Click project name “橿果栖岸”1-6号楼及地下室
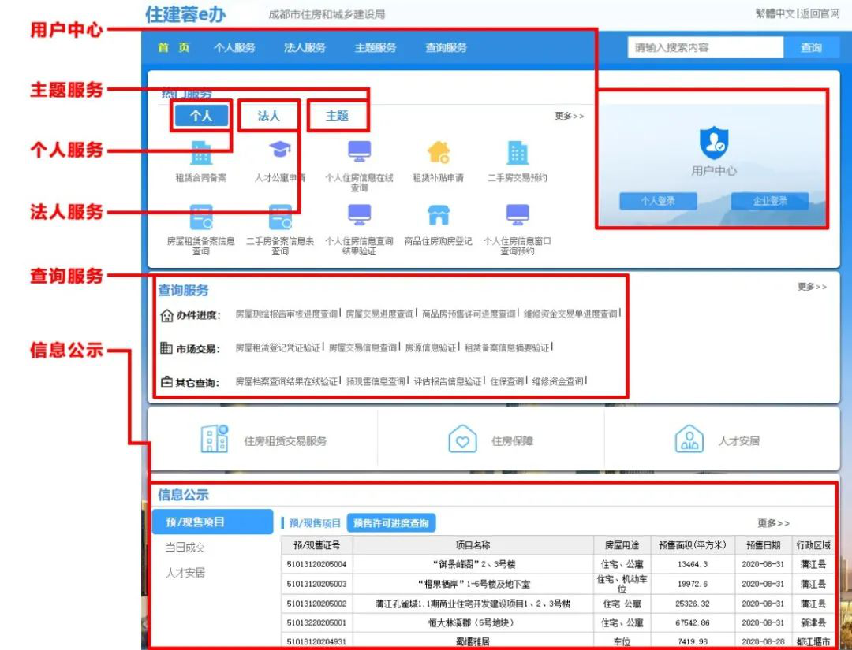The image size is (852, 650). (x=473, y=584)
